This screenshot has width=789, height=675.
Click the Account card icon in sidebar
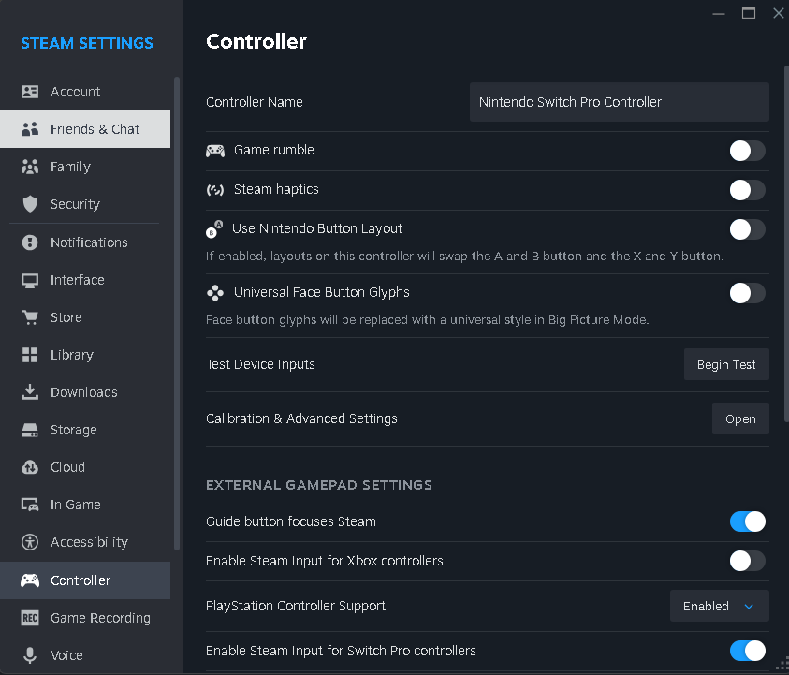30,92
